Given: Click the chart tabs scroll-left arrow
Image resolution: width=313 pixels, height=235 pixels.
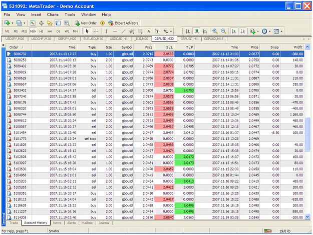Looking at the screenshot, I should [x=304, y=39].
